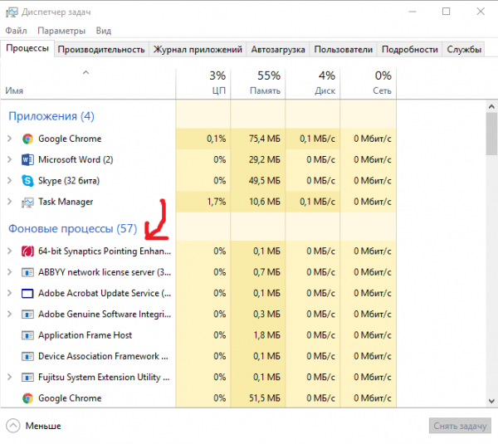The width and height of the screenshot is (498, 444).
Task: Click the 1,8 МБ memory cell
Action: point(258,335)
